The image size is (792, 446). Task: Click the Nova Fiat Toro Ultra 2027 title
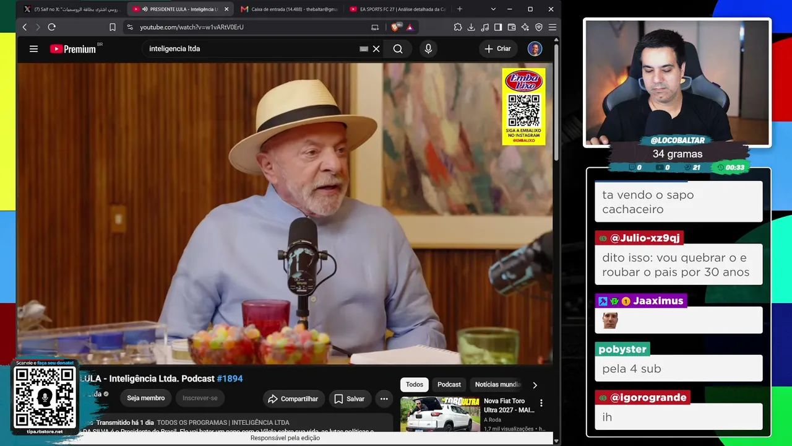click(x=509, y=406)
